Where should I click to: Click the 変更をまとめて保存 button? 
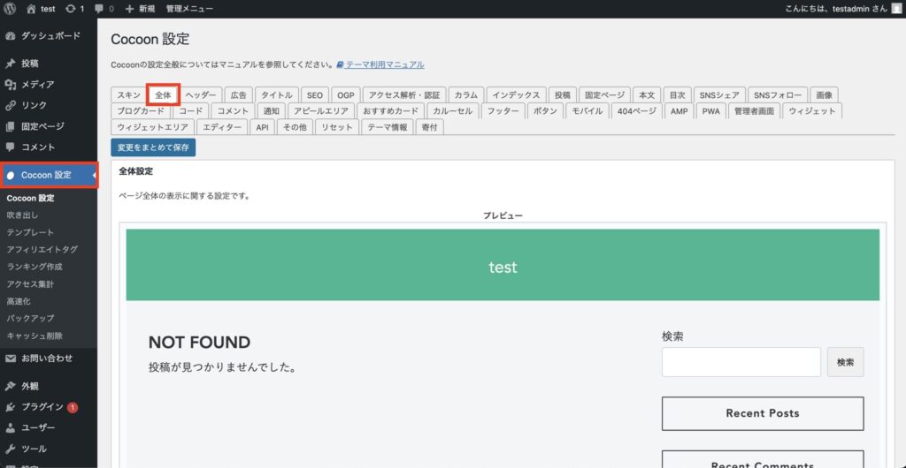[153, 147]
